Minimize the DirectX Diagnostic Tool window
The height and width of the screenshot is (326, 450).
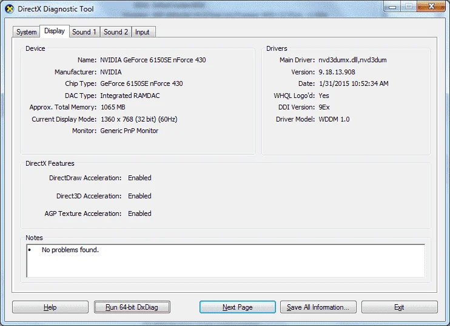click(x=392, y=7)
